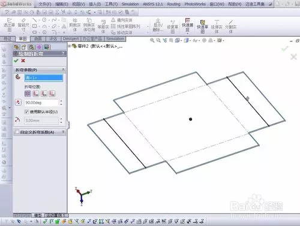Select the Sketch Fillet tool
Image resolution: width=300 pixels, height=226 pixels.
(x=54, y=32)
